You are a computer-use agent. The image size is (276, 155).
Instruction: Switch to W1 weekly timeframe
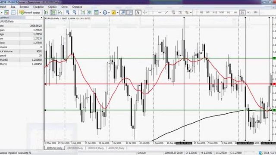249,12
